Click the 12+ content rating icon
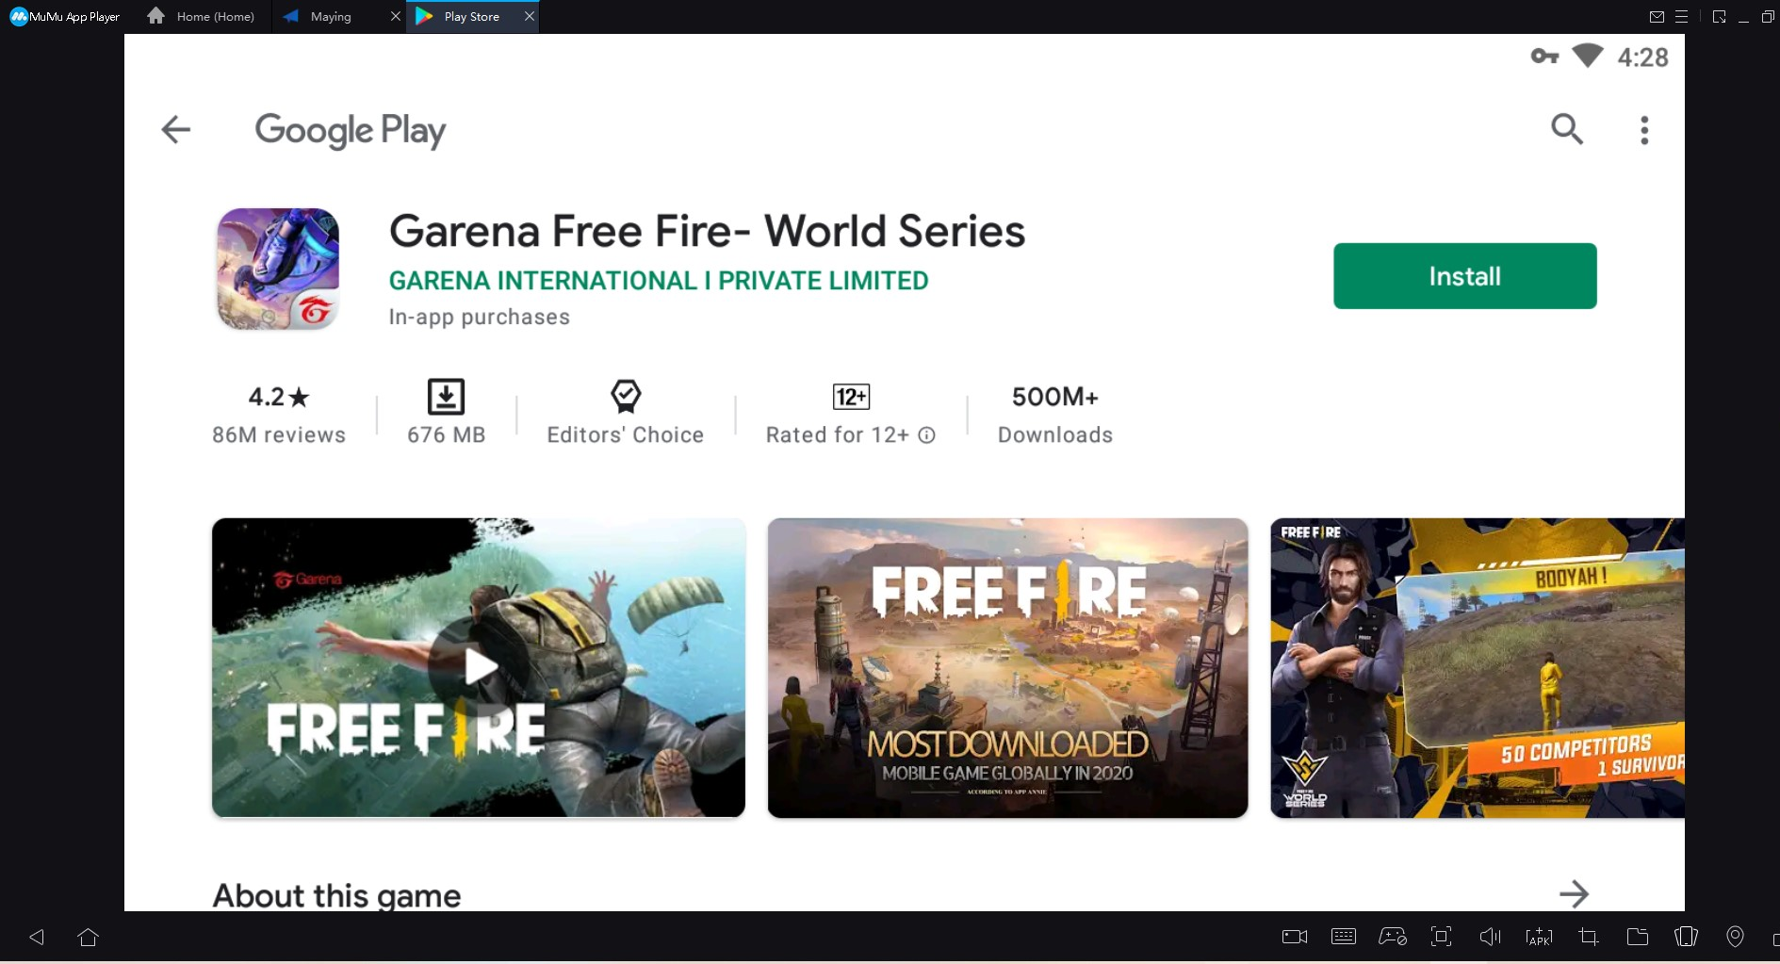Image resolution: width=1780 pixels, height=964 pixels. click(x=851, y=397)
